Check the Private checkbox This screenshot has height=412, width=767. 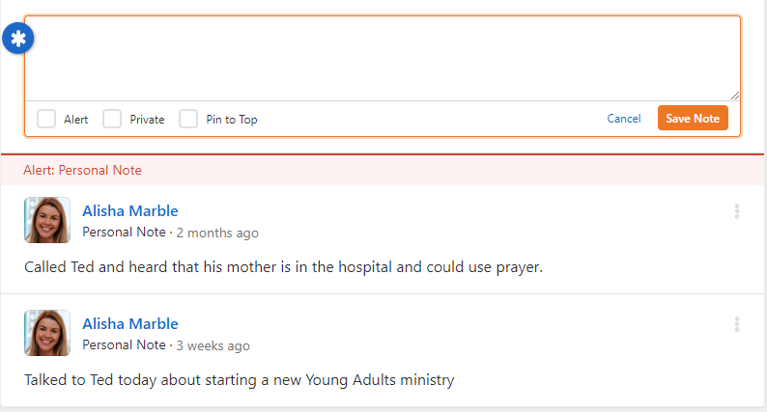pyautogui.click(x=112, y=119)
